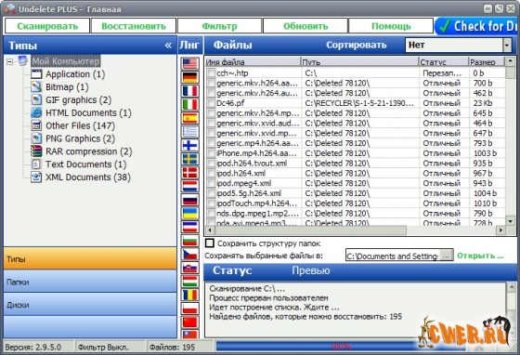The image size is (520, 355).
Task: Click the HTML Documents browser icon
Action: 36,112
